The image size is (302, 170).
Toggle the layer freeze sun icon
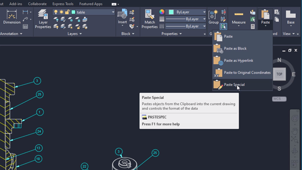(x=61, y=12)
